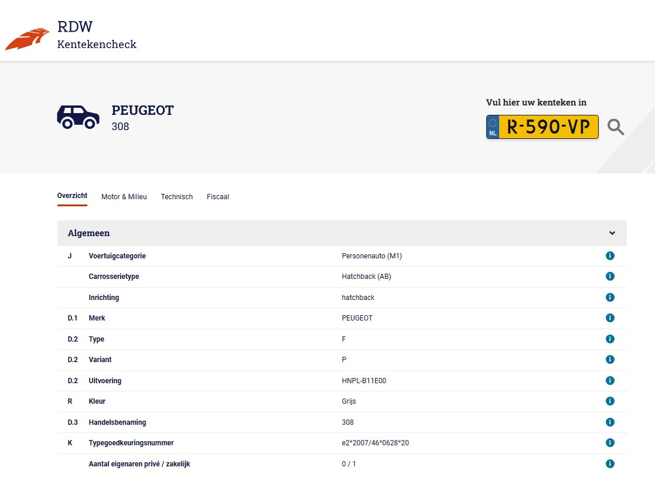Show info for the Merk row
The image size is (655, 491).
[610, 318]
